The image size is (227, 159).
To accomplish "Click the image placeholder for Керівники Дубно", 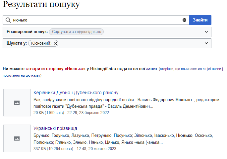I will (17, 102).
